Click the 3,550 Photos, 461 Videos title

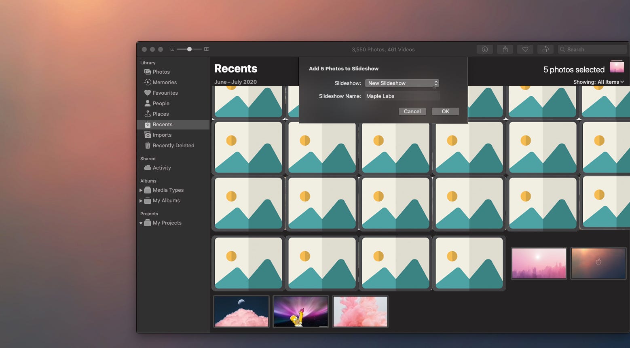383,49
